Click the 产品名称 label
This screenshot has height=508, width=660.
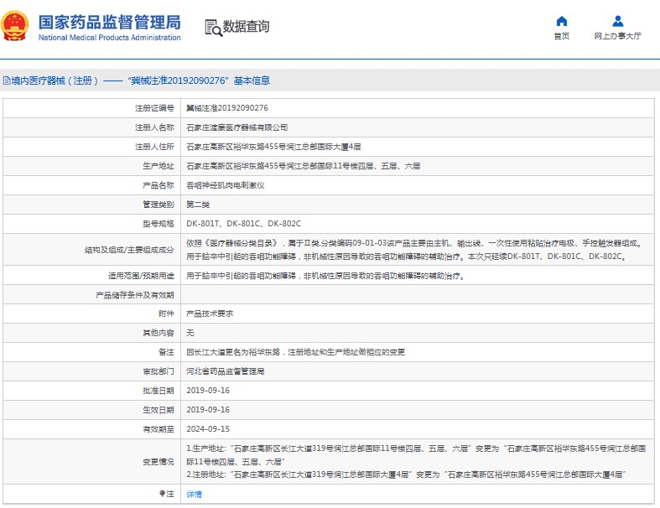pos(159,185)
